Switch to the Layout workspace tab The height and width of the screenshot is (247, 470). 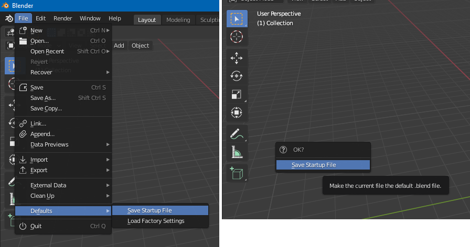(147, 20)
